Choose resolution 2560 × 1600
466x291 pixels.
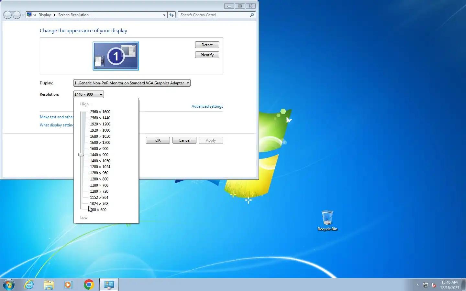(x=100, y=112)
